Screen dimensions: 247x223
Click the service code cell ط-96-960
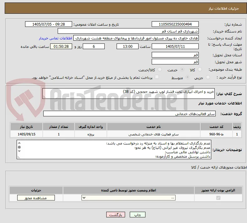(217, 134)
